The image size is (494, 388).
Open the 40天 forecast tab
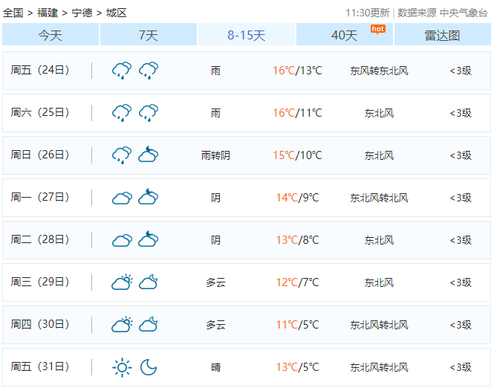coord(345,34)
